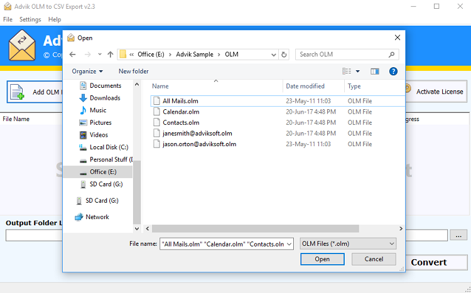471x293 pixels.
Task: Open the Help menu in Advik window
Action: tap(55, 19)
